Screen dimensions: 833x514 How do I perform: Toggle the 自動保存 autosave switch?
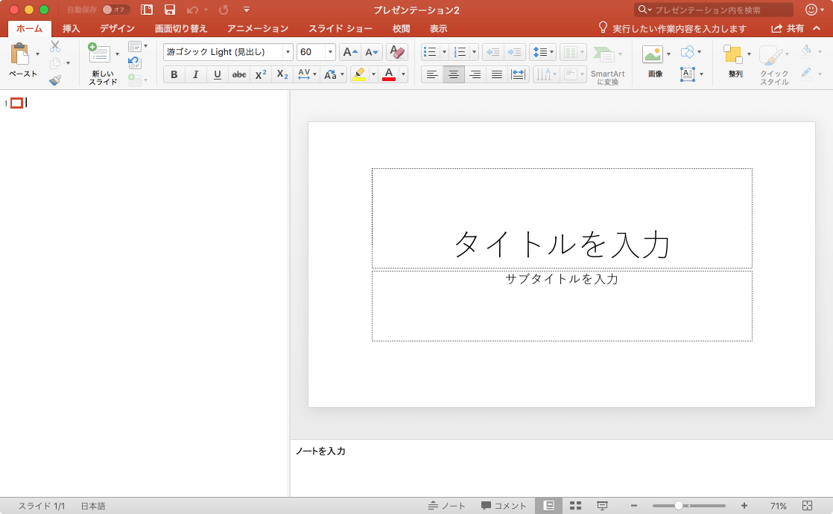pos(115,10)
